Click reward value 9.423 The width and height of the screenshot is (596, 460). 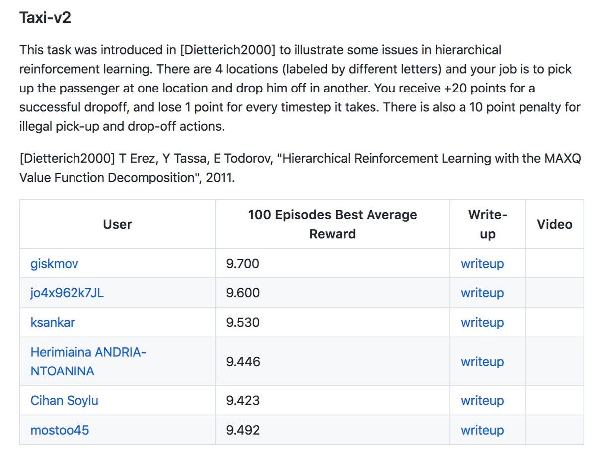pyautogui.click(x=242, y=400)
